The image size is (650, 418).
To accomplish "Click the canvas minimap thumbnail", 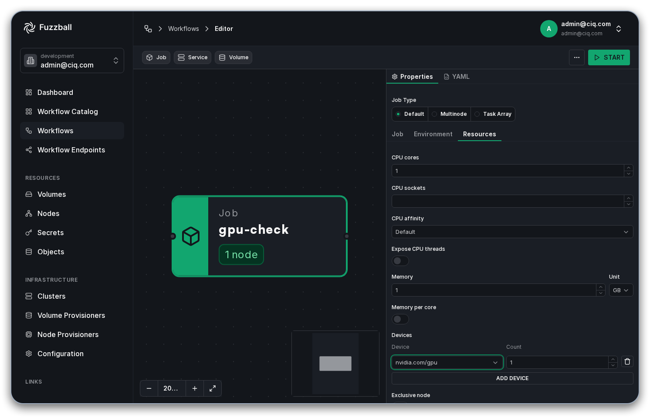I will [335, 364].
